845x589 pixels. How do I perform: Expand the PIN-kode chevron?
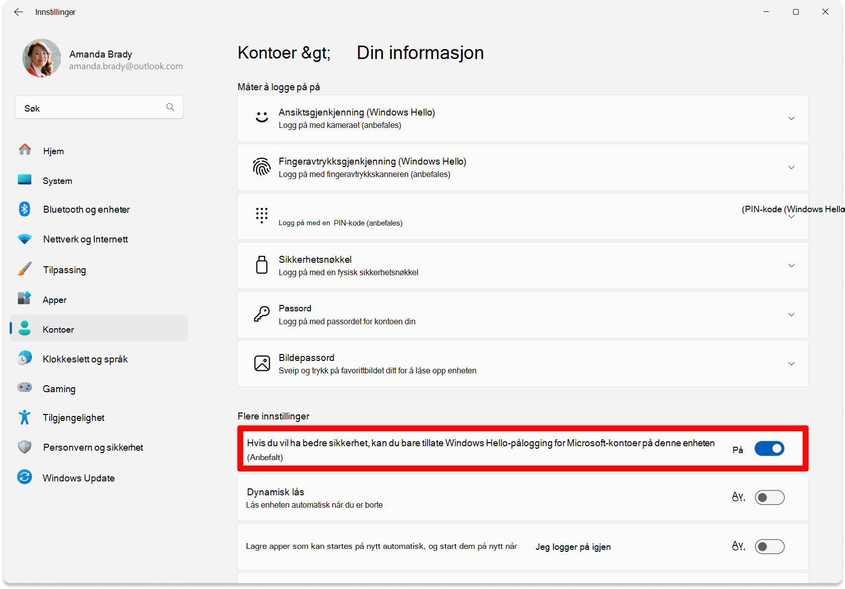[x=791, y=217]
